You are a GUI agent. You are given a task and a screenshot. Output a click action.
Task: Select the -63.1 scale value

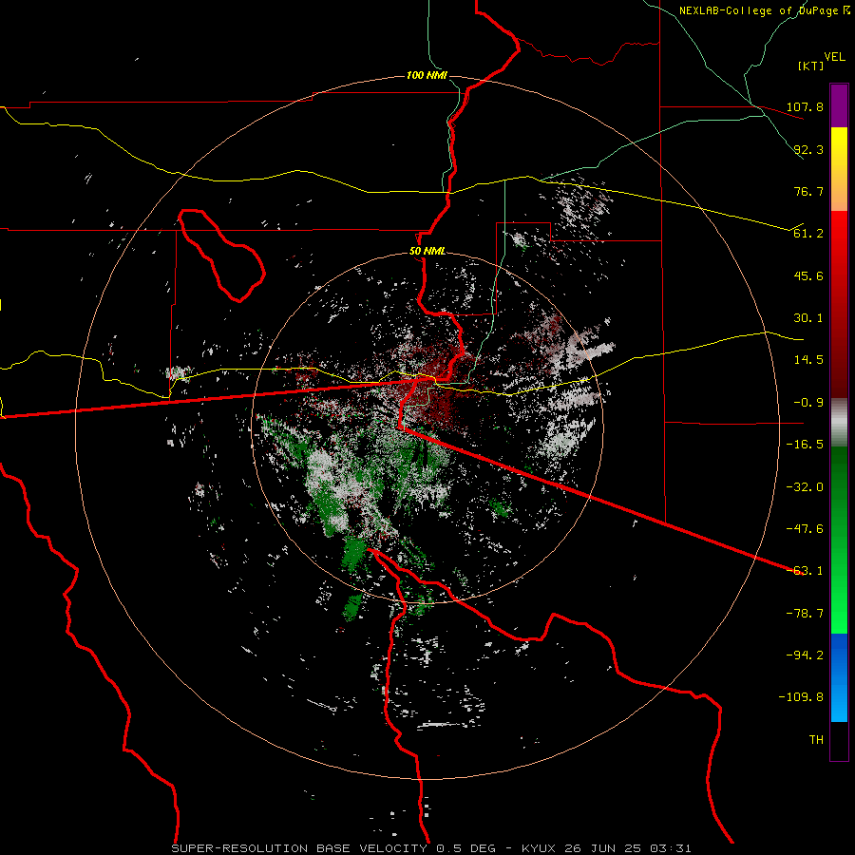(805, 571)
